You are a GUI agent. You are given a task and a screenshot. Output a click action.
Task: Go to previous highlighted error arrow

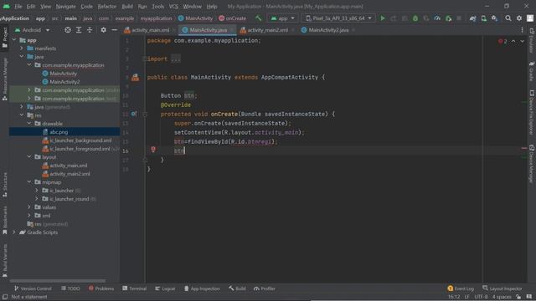(513, 41)
